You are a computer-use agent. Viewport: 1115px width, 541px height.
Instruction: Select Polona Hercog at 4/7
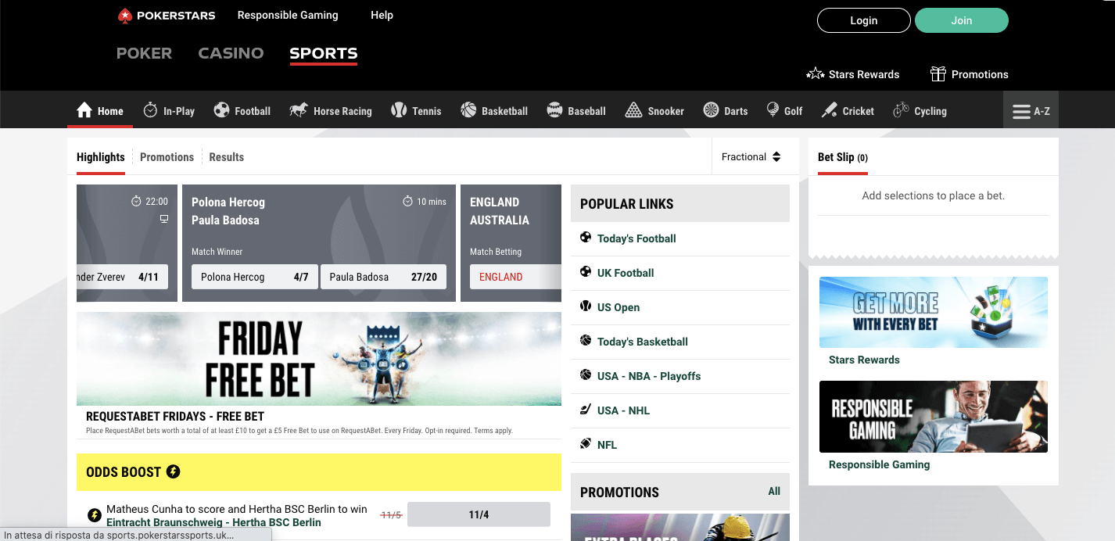(x=254, y=277)
